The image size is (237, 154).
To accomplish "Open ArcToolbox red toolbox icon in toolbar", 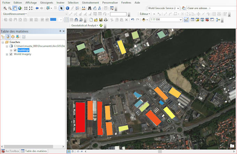I will coord(207,20).
